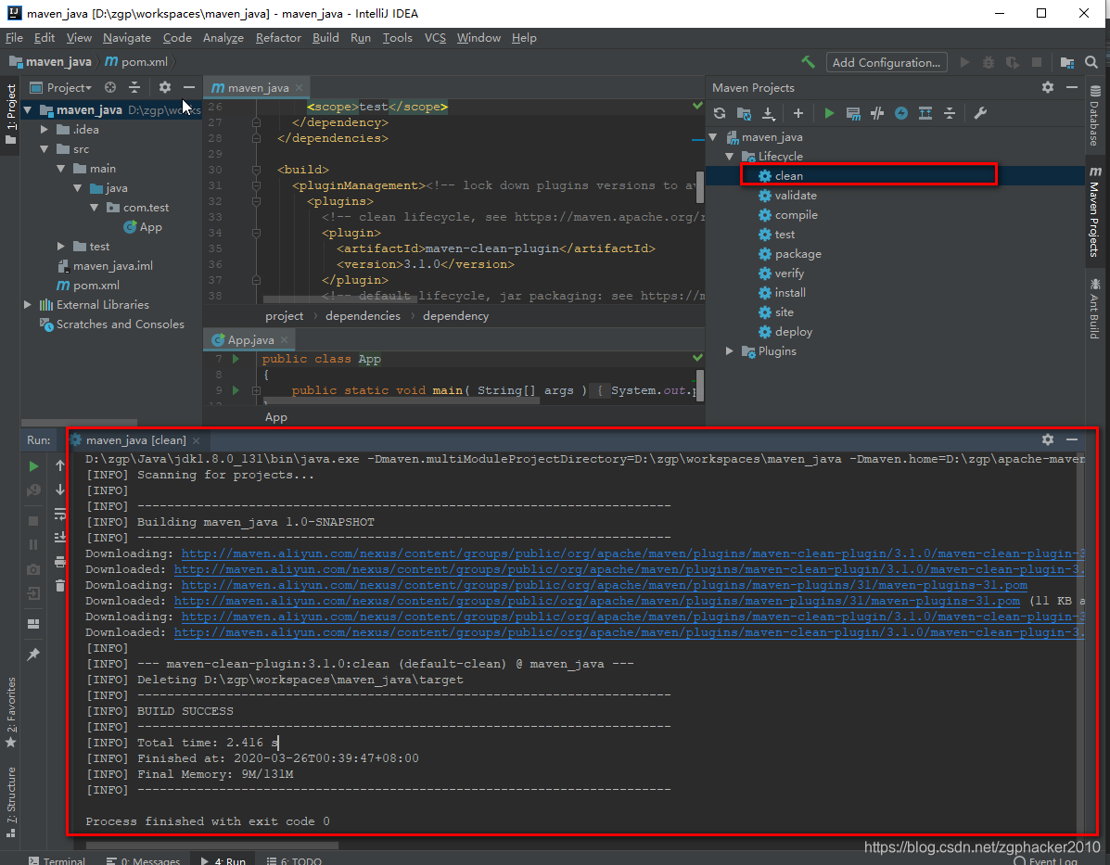1110x865 pixels.
Task: Click Run console horizontal scrollbar
Action: [x=212, y=845]
